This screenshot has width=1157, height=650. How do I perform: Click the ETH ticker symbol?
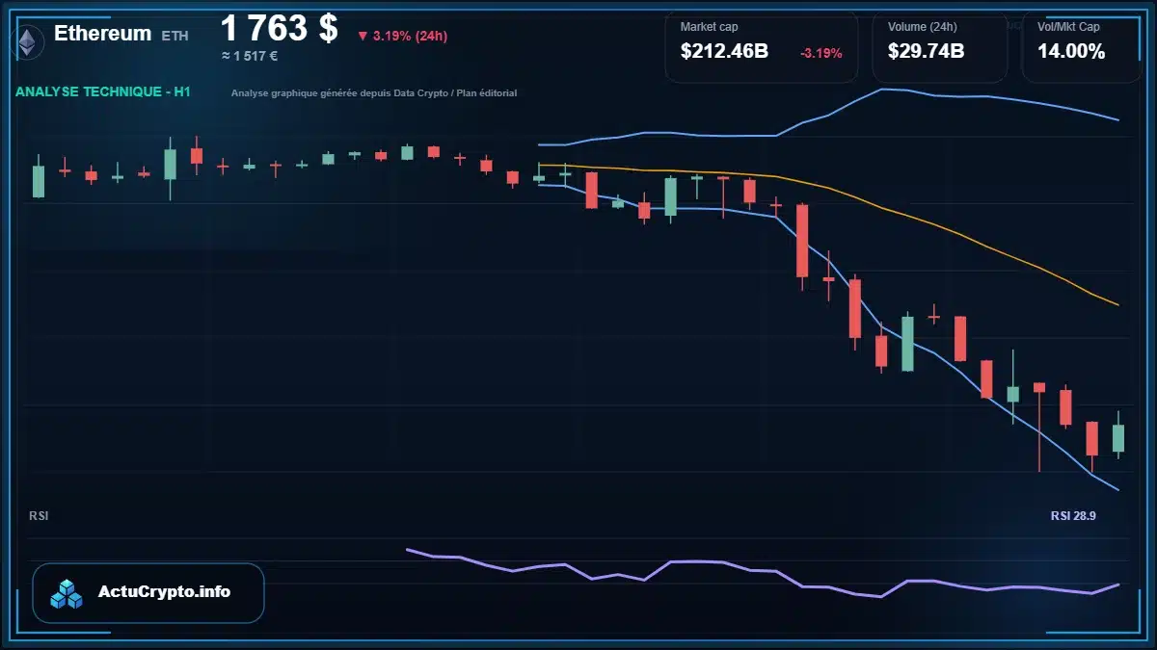pyautogui.click(x=175, y=36)
